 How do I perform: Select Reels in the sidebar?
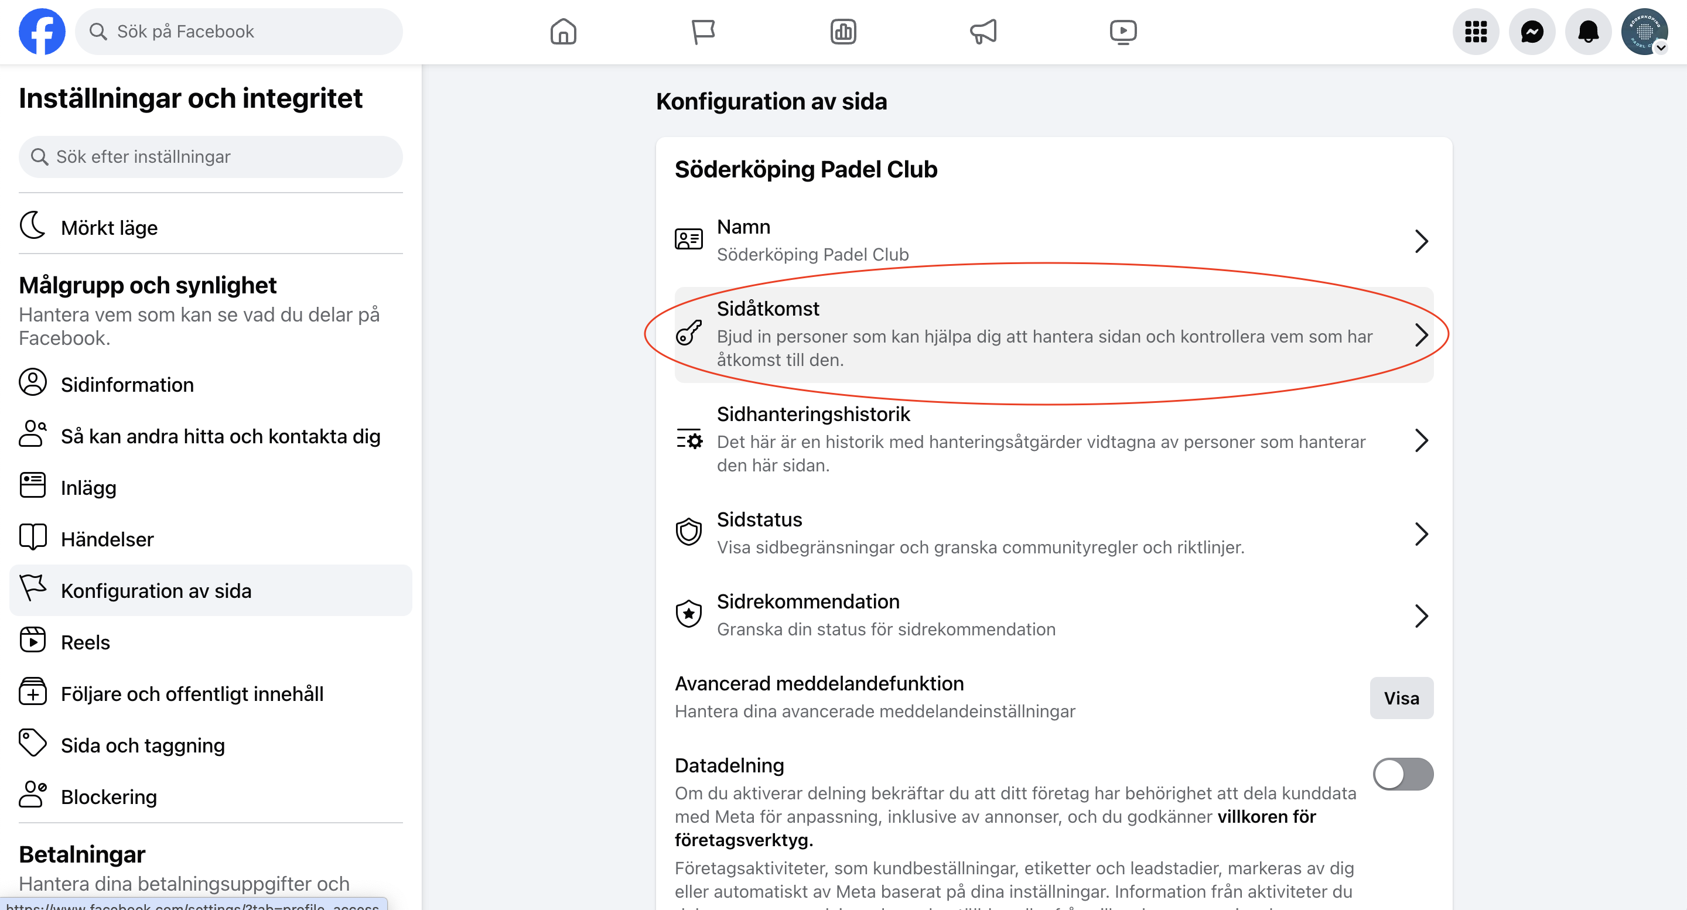(85, 642)
